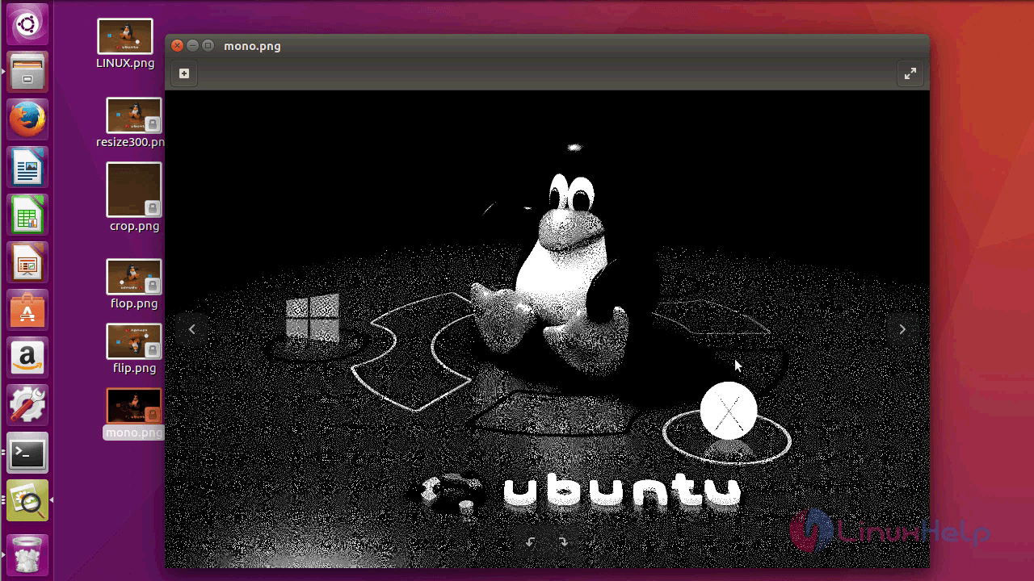This screenshot has width=1034, height=581.
Task: Select crop.png desktop file
Action: click(134, 197)
